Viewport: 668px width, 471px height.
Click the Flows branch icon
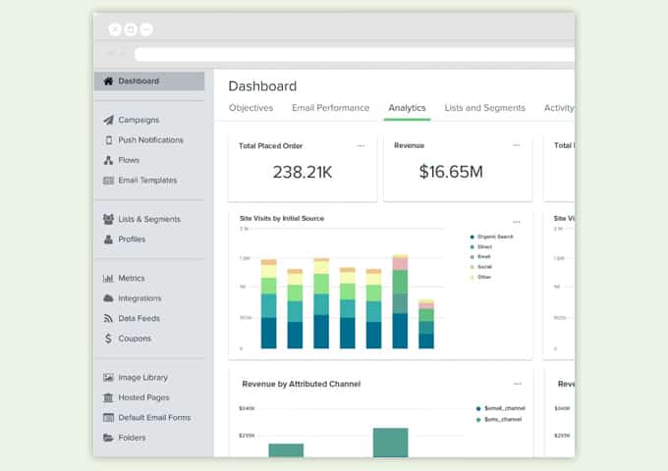tap(108, 160)
